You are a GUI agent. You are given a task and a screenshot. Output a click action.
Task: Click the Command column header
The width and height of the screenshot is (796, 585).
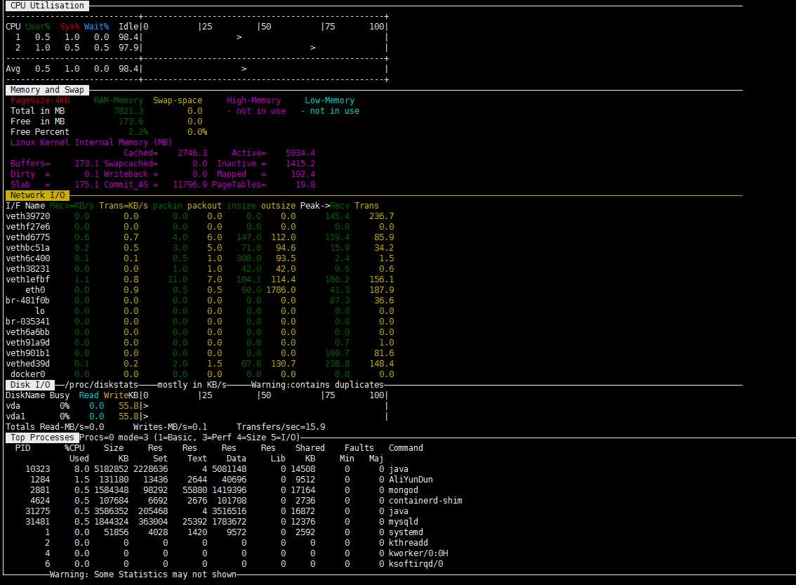(406, 448)
